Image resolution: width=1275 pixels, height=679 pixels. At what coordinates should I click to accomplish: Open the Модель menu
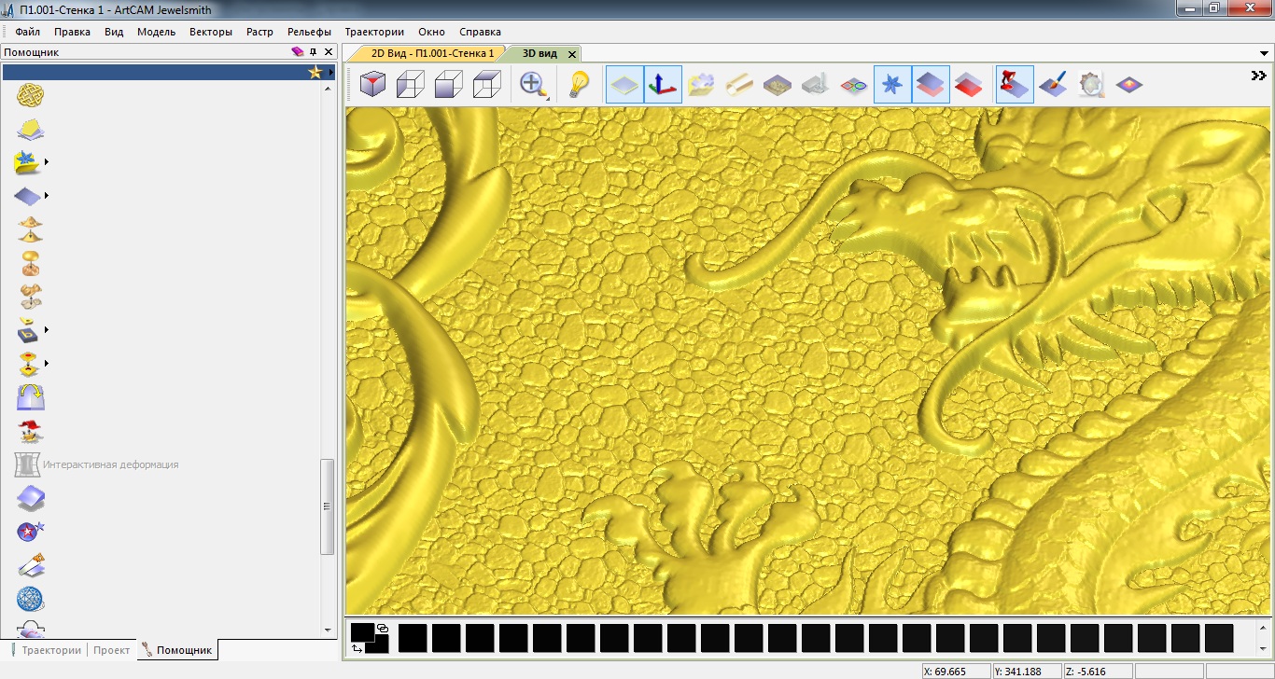click(x=157, y=32)
